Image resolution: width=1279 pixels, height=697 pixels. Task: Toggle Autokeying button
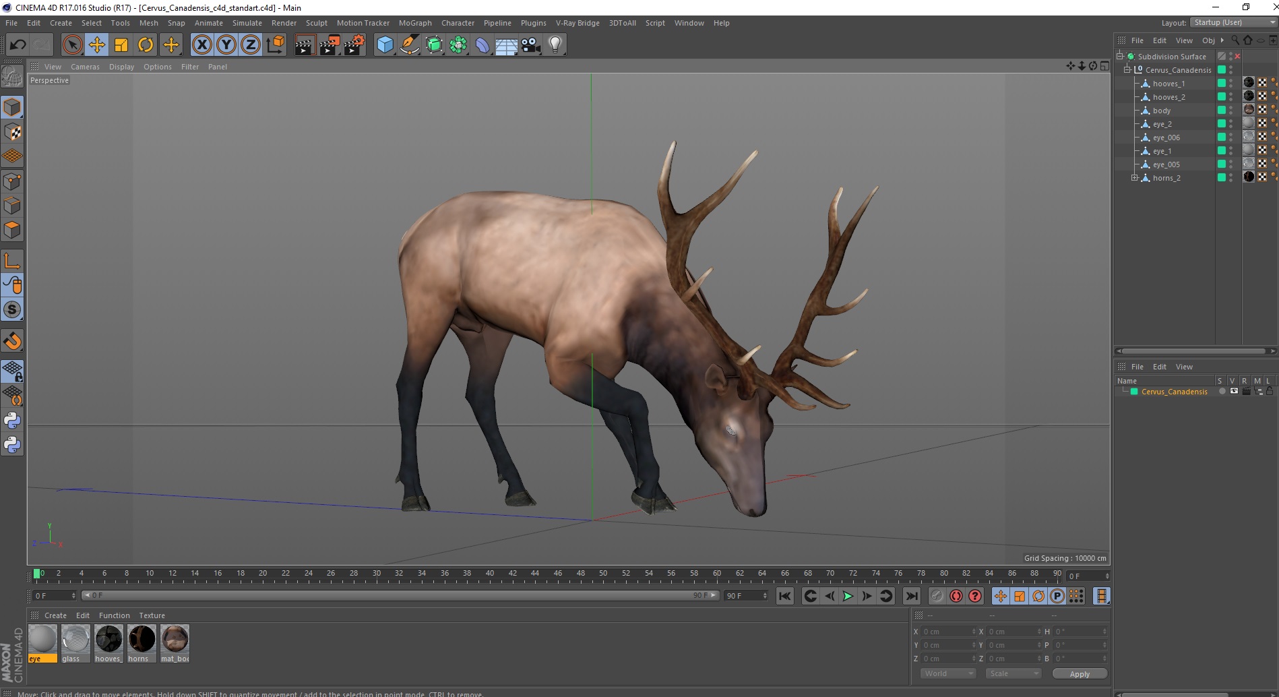coord(956,596)
